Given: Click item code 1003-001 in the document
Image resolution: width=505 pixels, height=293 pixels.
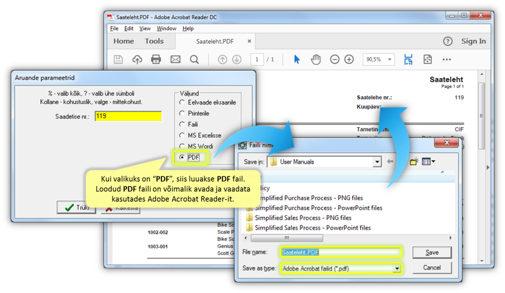Looking at the screenshot, I should [x=158, y=247].
